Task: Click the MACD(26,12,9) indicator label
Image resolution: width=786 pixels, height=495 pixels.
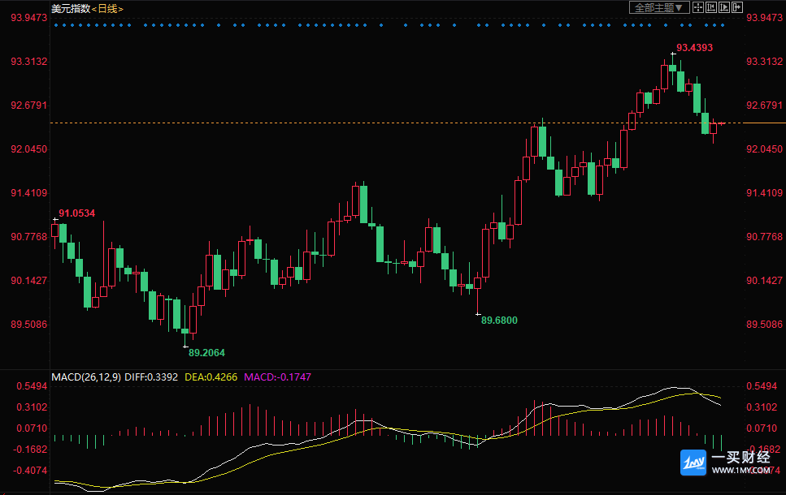Action: [x=86, y=377]
